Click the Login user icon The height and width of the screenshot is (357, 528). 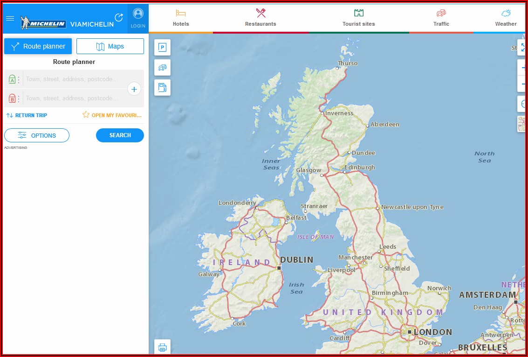[138, 18]
